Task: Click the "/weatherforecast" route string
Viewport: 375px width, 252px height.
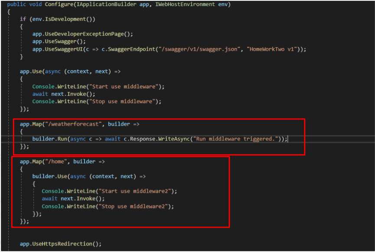Action: tap(73, 124)
